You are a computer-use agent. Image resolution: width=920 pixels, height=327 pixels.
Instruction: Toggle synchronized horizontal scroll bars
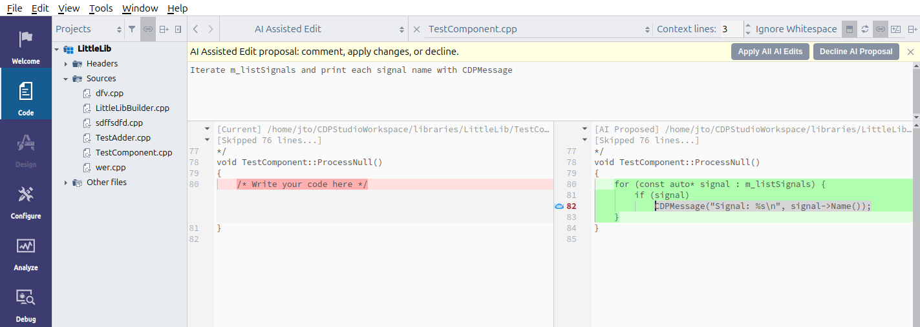881,29
